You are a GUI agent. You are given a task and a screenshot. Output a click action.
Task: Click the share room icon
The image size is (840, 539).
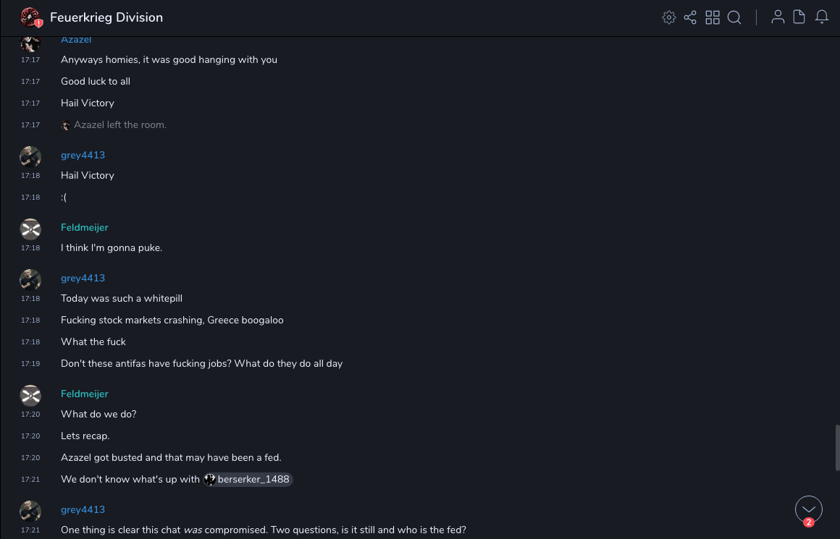[690, 17]
